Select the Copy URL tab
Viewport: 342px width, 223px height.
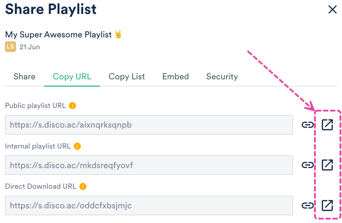click(x=72, y=77)
